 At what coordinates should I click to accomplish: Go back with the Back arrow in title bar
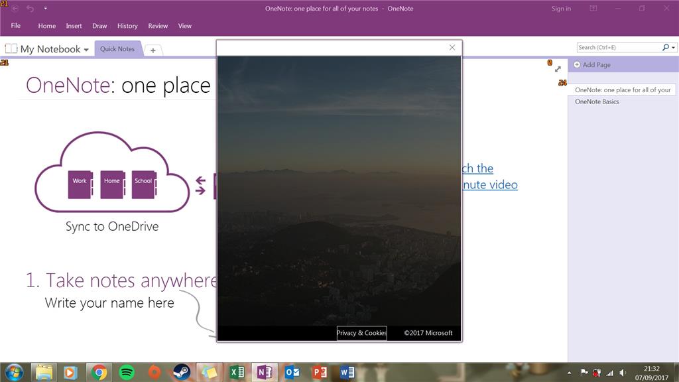point(15,8)
